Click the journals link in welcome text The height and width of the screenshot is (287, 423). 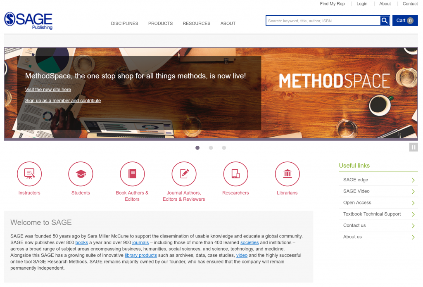[140, 242]
